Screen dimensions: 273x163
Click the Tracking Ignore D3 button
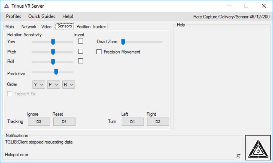tap(39, 122)
